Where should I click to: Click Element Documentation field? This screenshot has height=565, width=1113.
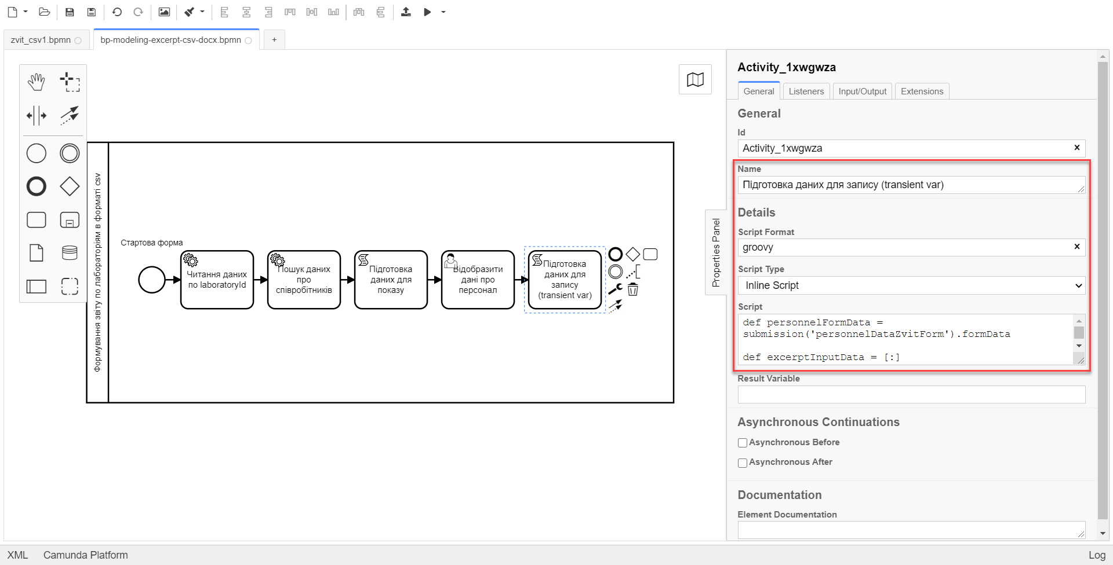(911, 530)
